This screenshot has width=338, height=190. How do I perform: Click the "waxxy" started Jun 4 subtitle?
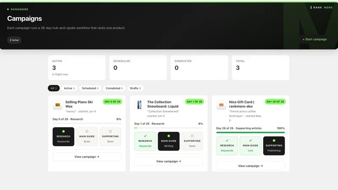[81, 111]
